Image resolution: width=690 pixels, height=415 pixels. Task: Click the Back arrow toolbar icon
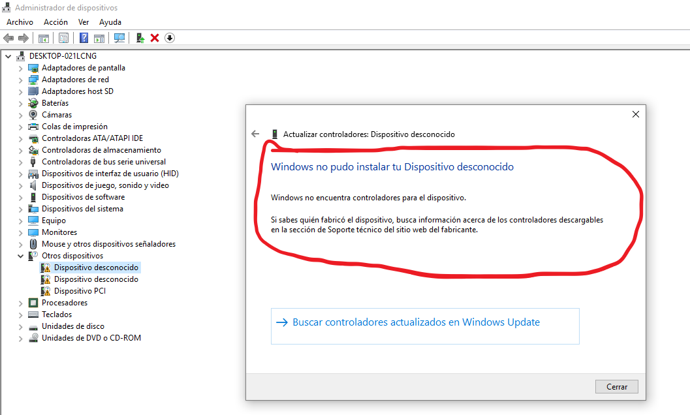coord(8,38)
